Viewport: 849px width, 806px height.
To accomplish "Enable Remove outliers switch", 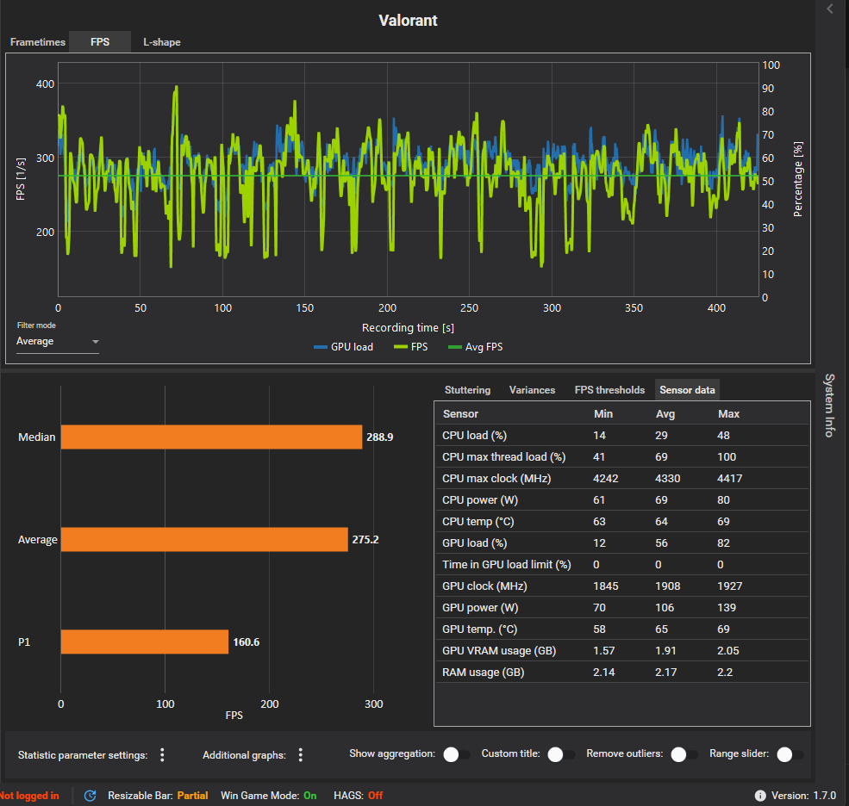I will coord(684,754).
